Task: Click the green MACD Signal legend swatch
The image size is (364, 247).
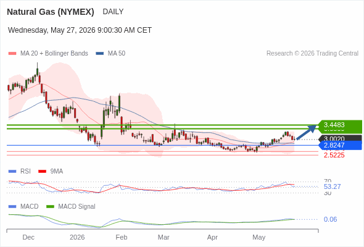Action: click(50, 207)
